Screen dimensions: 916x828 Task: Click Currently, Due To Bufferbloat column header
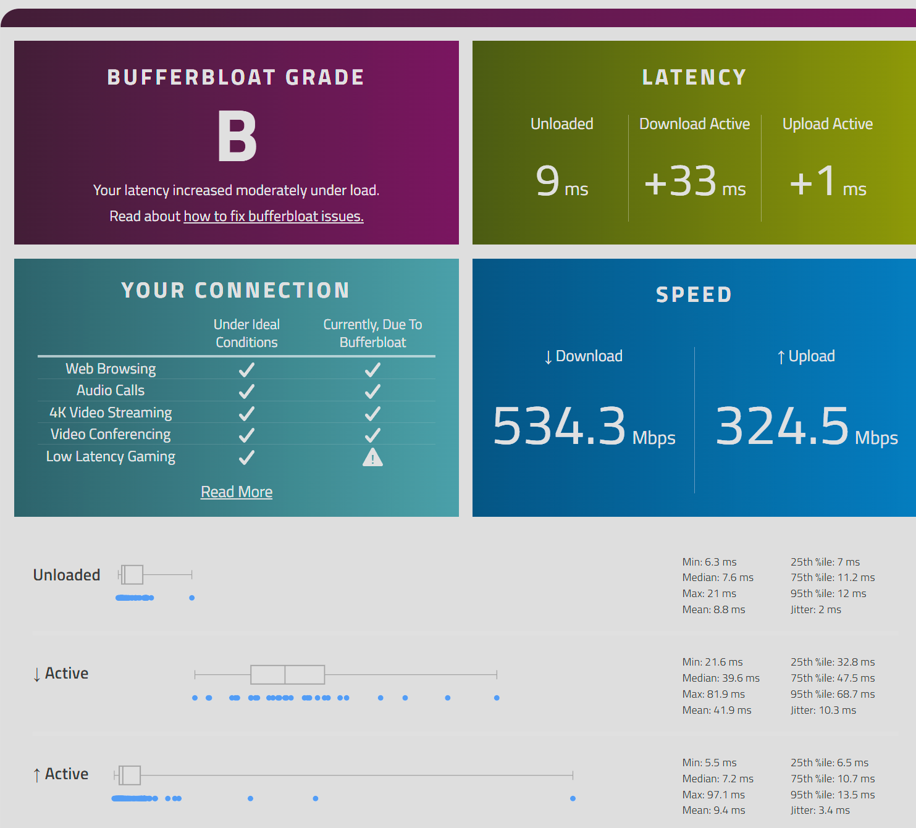tap(372, 333)
